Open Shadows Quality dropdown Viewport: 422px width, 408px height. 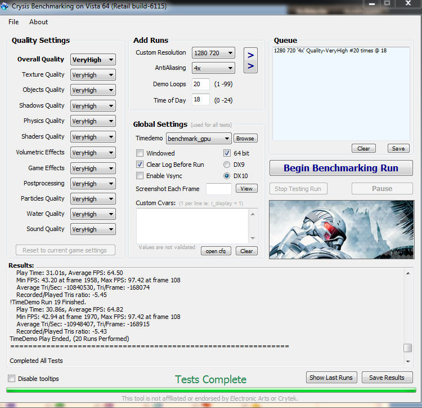(x=93, y=106)
